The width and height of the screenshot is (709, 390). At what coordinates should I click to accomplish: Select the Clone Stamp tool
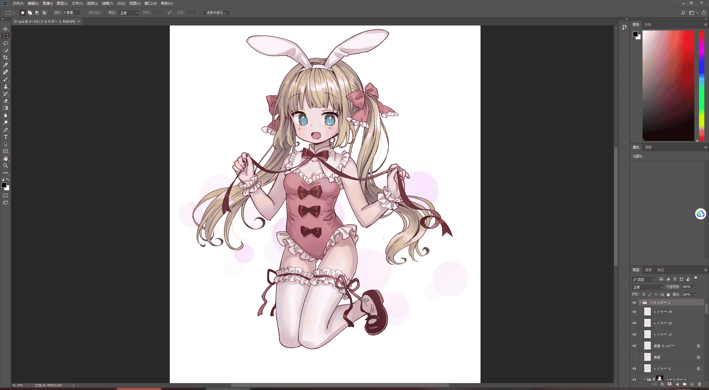tap(6, 86)
